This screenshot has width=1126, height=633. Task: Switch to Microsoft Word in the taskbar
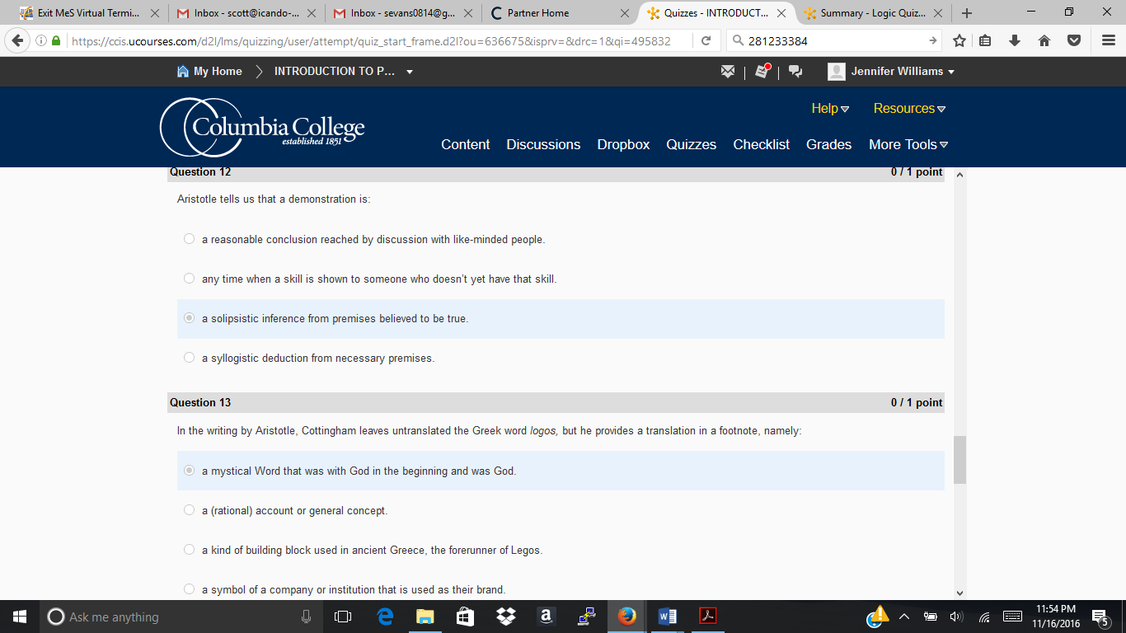668,617
